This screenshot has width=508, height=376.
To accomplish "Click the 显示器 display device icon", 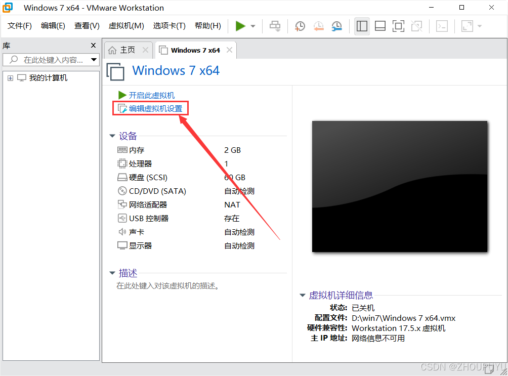I will point(122,246).
